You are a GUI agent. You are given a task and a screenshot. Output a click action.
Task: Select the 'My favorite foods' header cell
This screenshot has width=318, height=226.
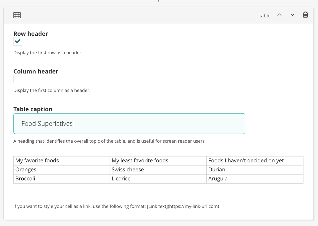(x=62, y=161)
